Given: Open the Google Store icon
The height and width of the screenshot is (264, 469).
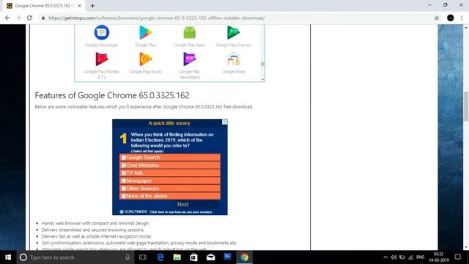Looking at the screenshot, I should tap(233, 59).
